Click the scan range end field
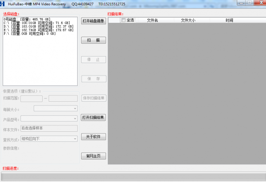Image resolution: width=266 pixels, height=182 pixels. coord(63,99)
